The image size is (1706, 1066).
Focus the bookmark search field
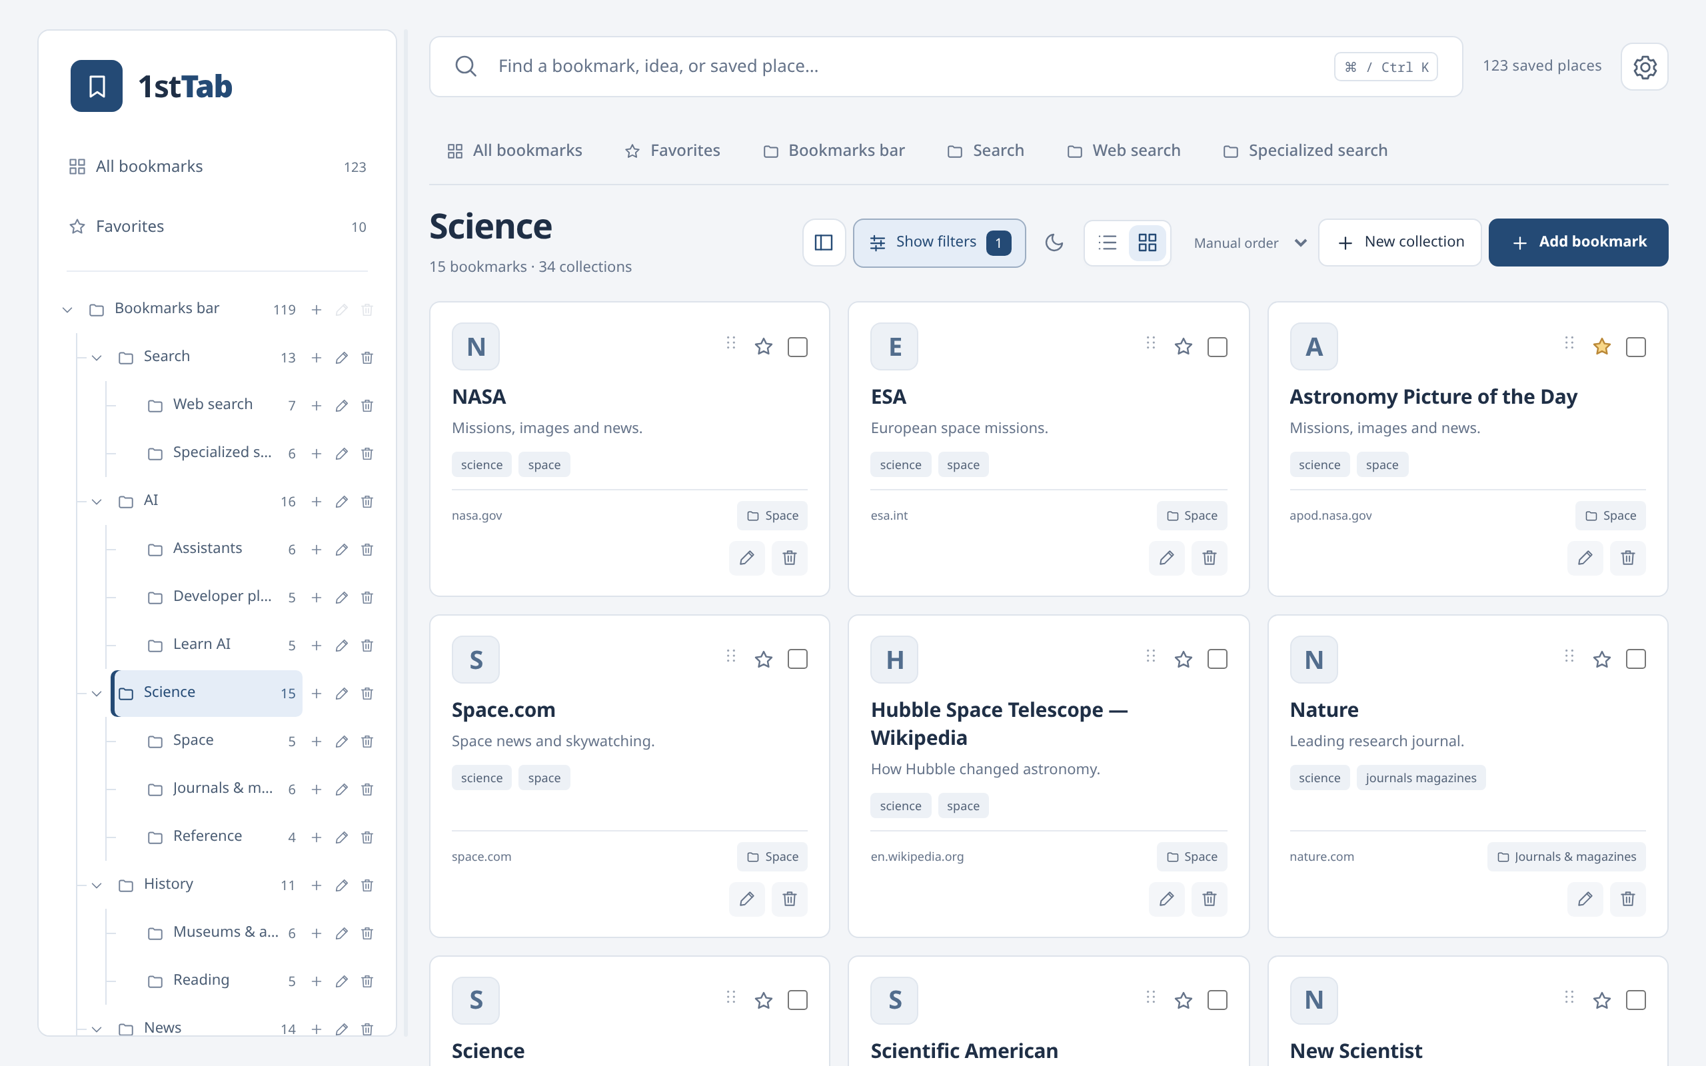click(x=946, y=66)
